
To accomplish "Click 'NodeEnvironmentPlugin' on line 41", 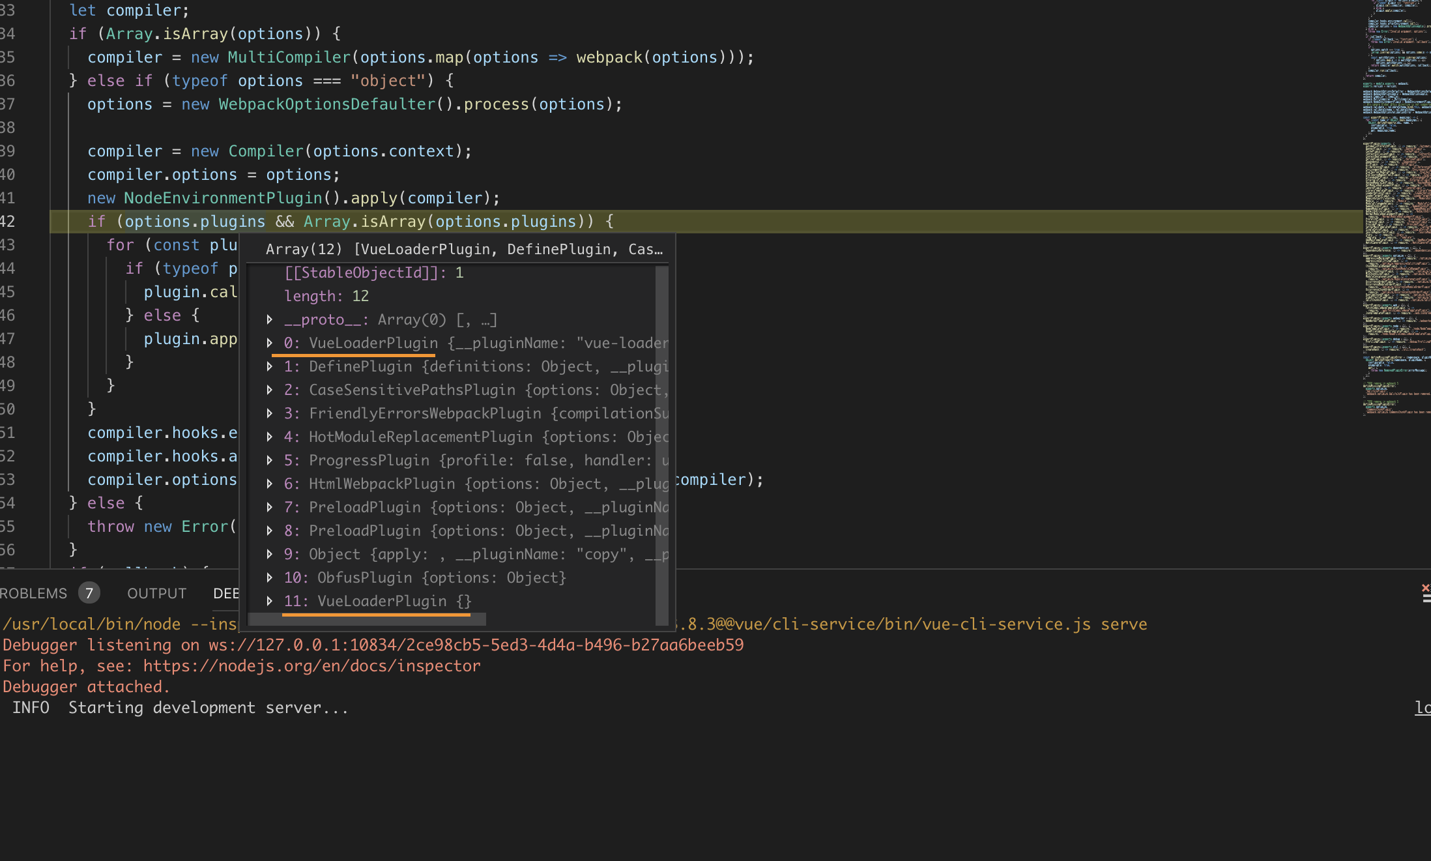I will click(x=224, y=198).
